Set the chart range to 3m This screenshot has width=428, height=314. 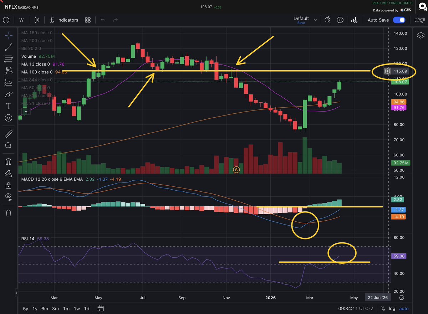(x=56, y=308)
